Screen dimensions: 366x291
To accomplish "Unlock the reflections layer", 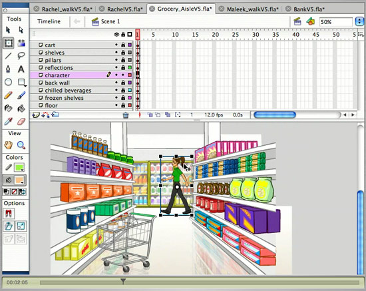I will click(x=123, y=67).
